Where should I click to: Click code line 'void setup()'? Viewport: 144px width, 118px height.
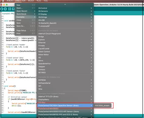[10, 86]
